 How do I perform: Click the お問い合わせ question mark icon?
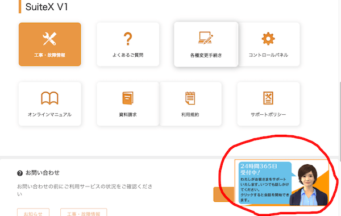(x=20, y=173)
